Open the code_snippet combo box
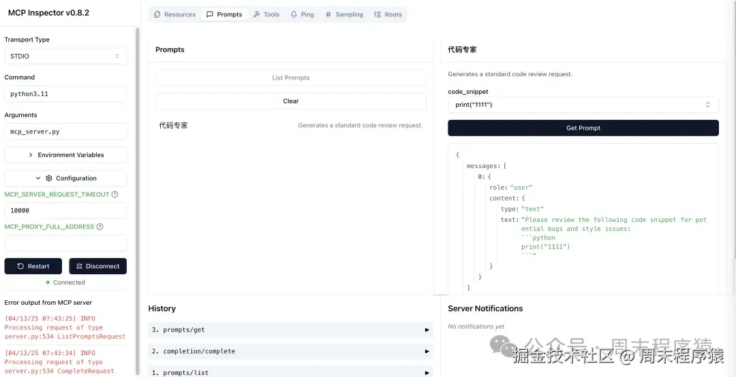This screenshot has height=377, width=736. point(583,105)
